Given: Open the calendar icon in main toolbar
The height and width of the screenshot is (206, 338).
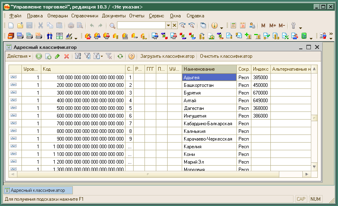Looking at the screenshot, I should coord(242,25).
